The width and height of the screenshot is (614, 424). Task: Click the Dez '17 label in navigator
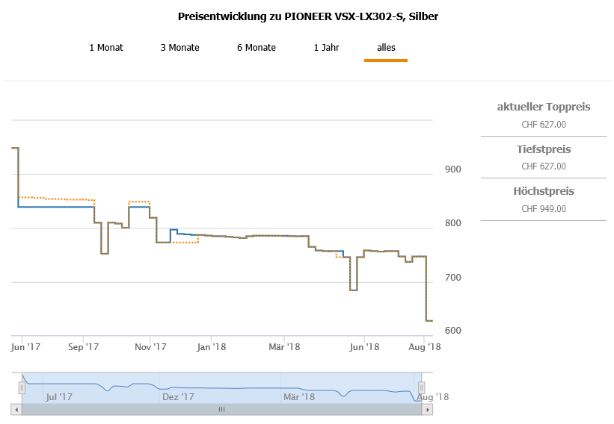click(x=178, y=397)
